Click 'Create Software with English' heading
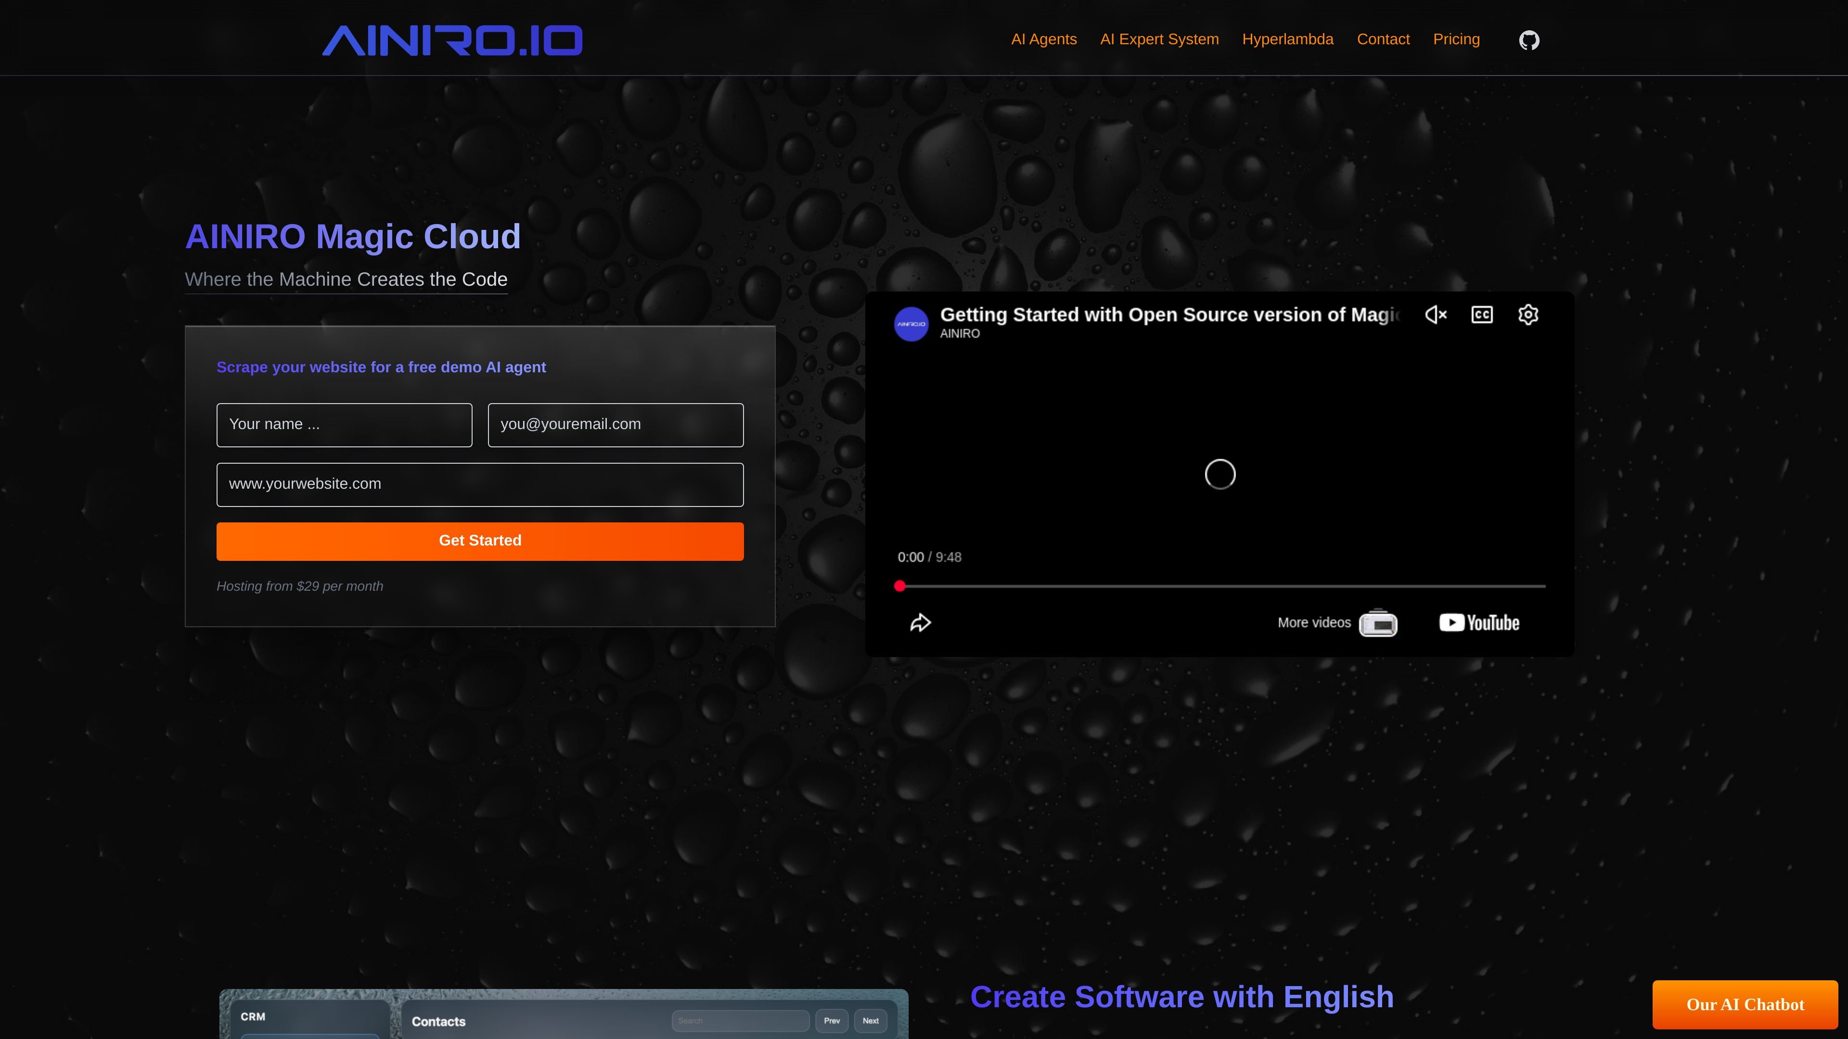Image resolution: width=1848 pixels, height=1039 pixels. click(x=1181, y=997)
